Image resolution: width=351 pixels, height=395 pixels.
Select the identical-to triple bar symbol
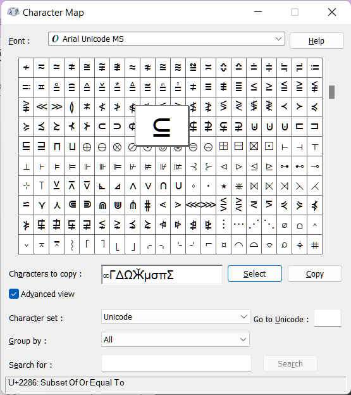pos(208,87)
